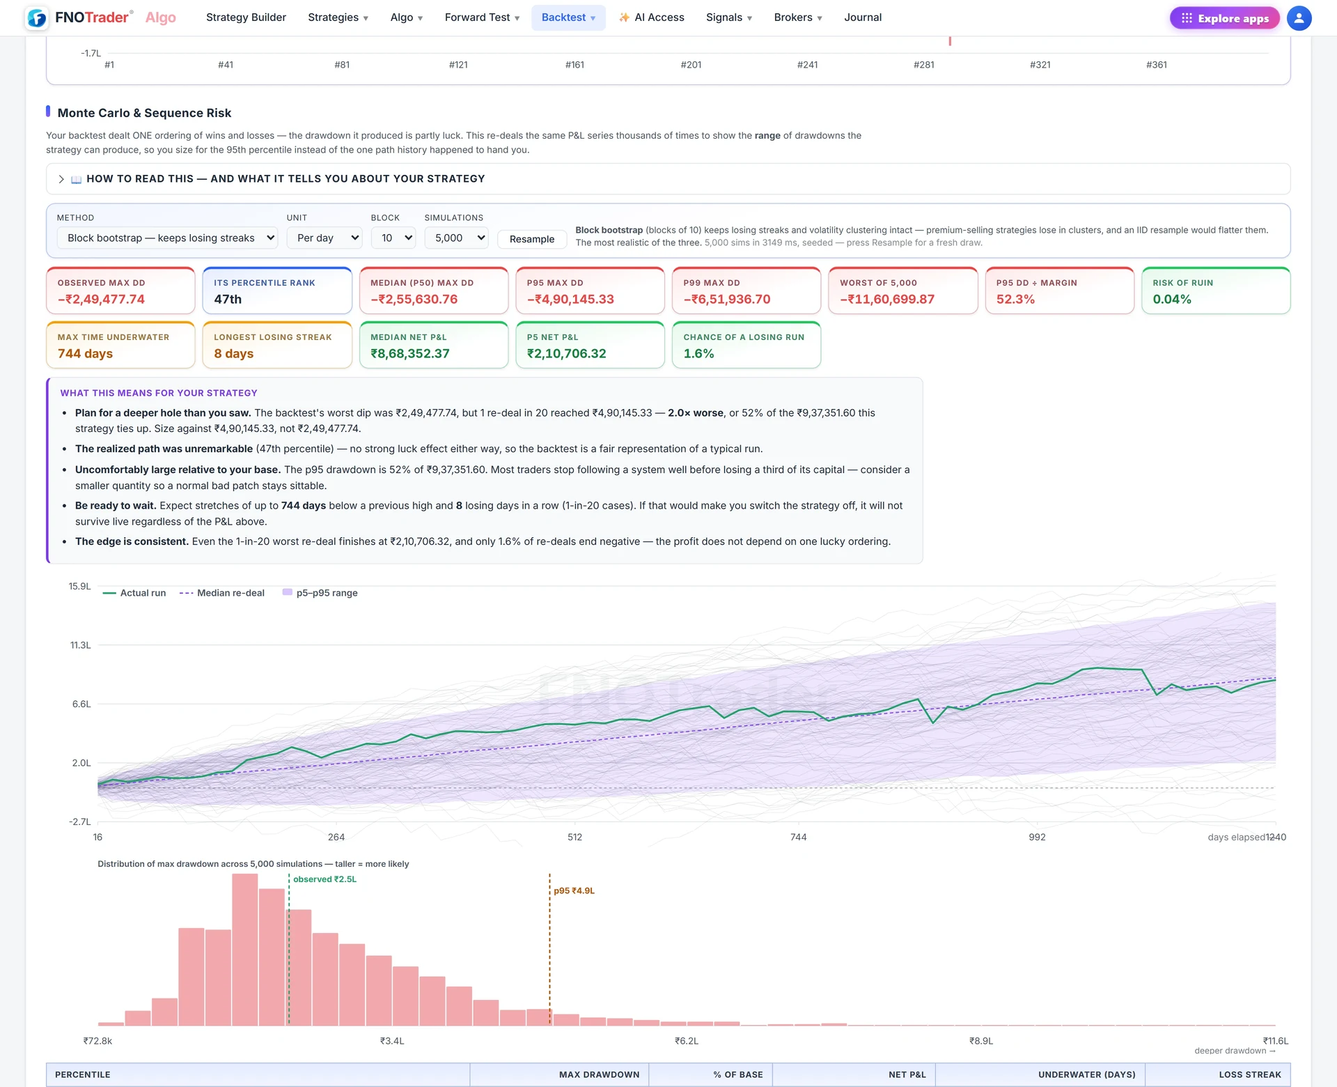Open the Unit Per day dropdown

325,238
